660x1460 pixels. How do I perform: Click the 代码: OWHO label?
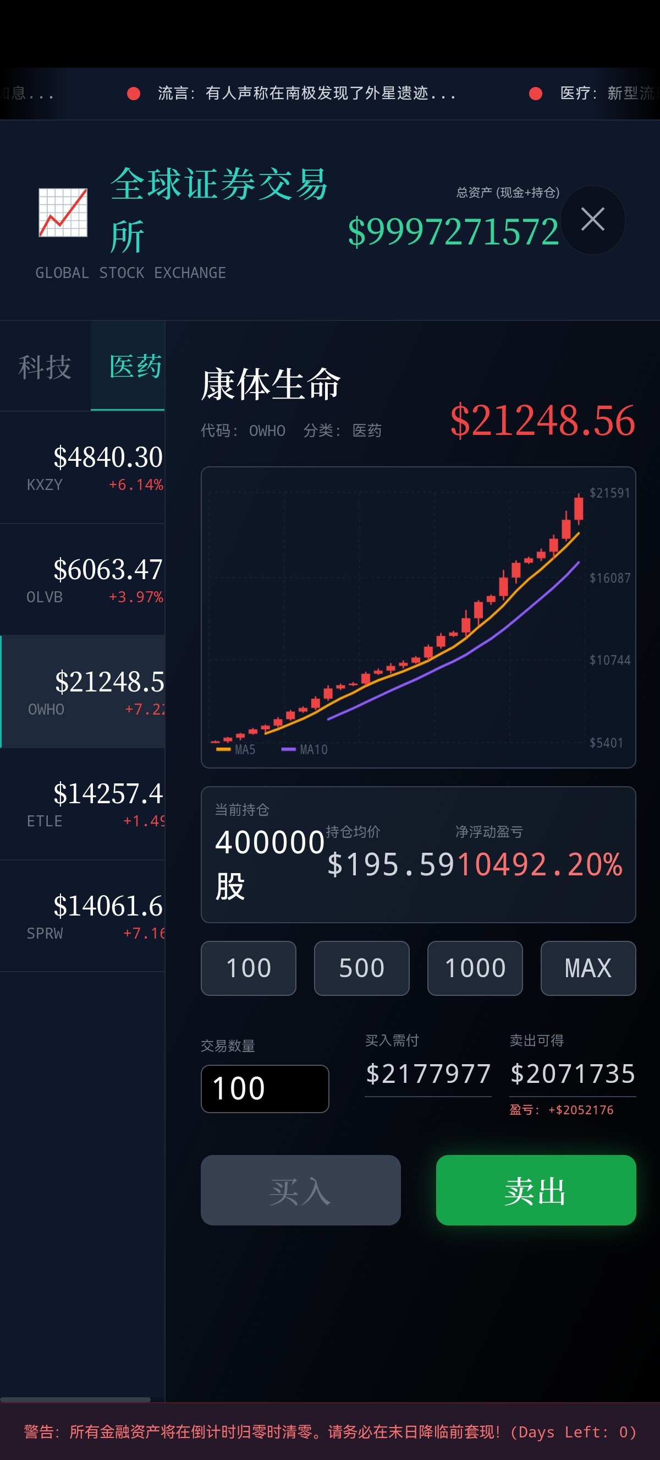click(x=243, y=431)
